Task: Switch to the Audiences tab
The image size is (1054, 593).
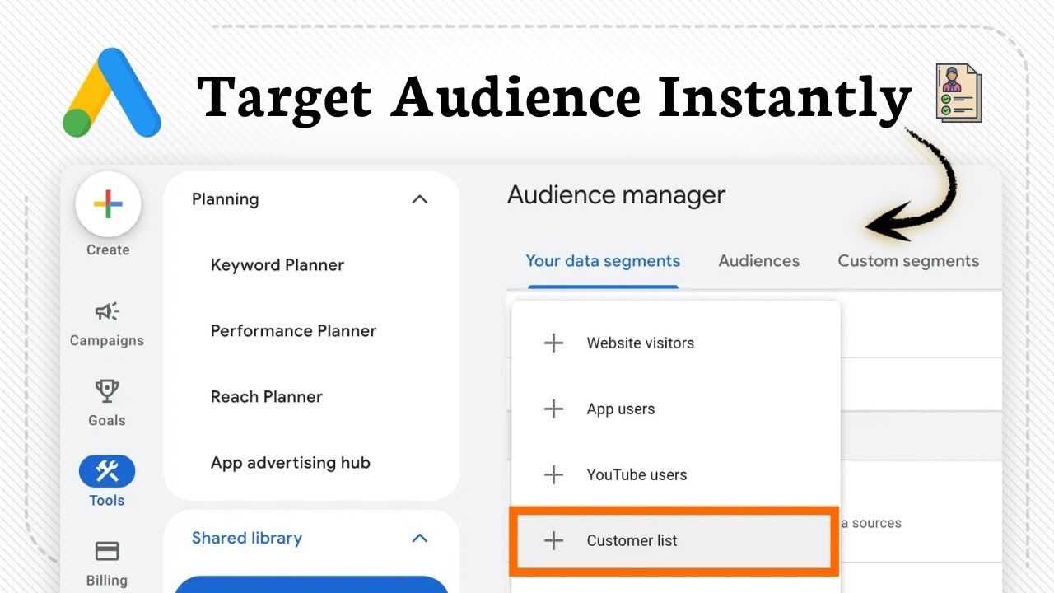Action: (759, 261)
